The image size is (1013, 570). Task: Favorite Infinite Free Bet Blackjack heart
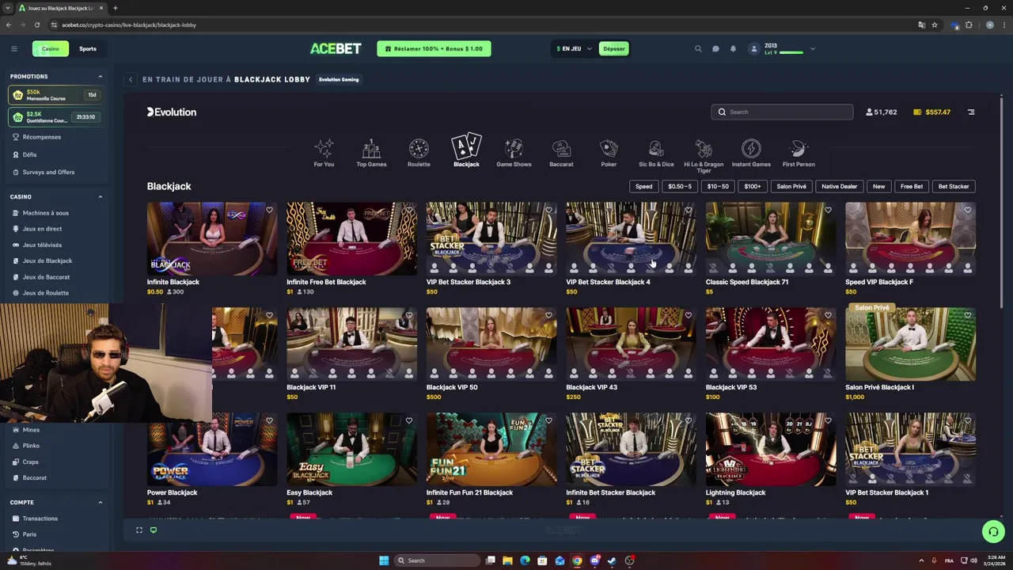(x=409, y=210)
